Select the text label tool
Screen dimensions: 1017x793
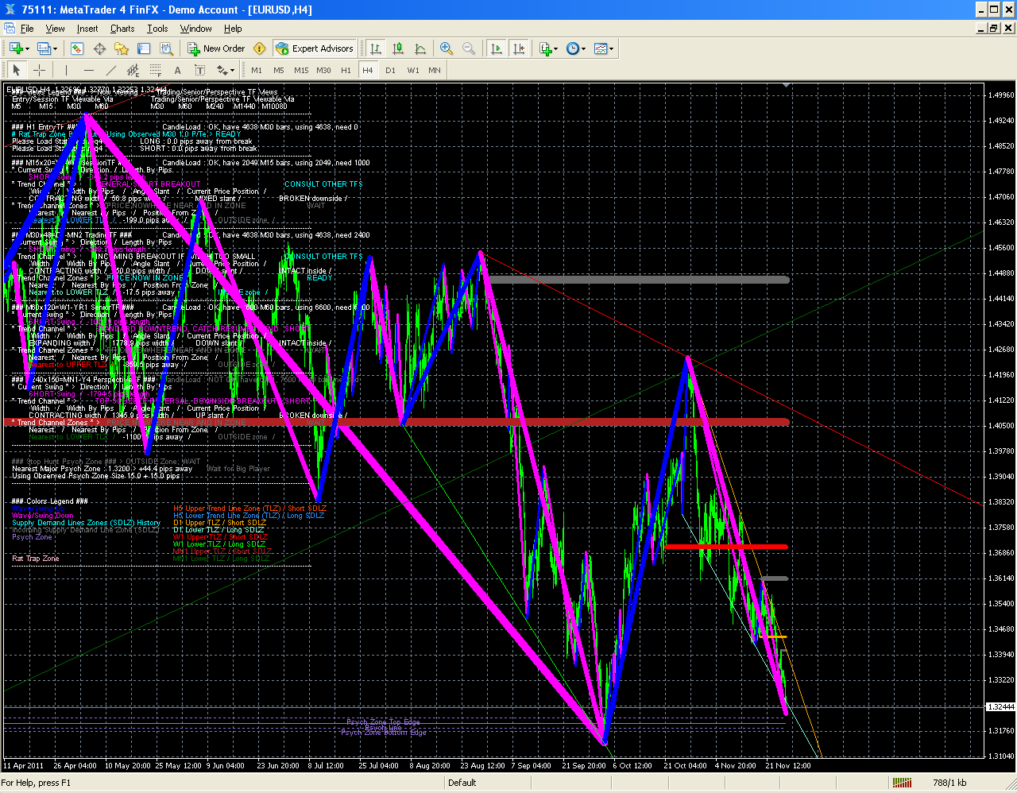(178, 70)
